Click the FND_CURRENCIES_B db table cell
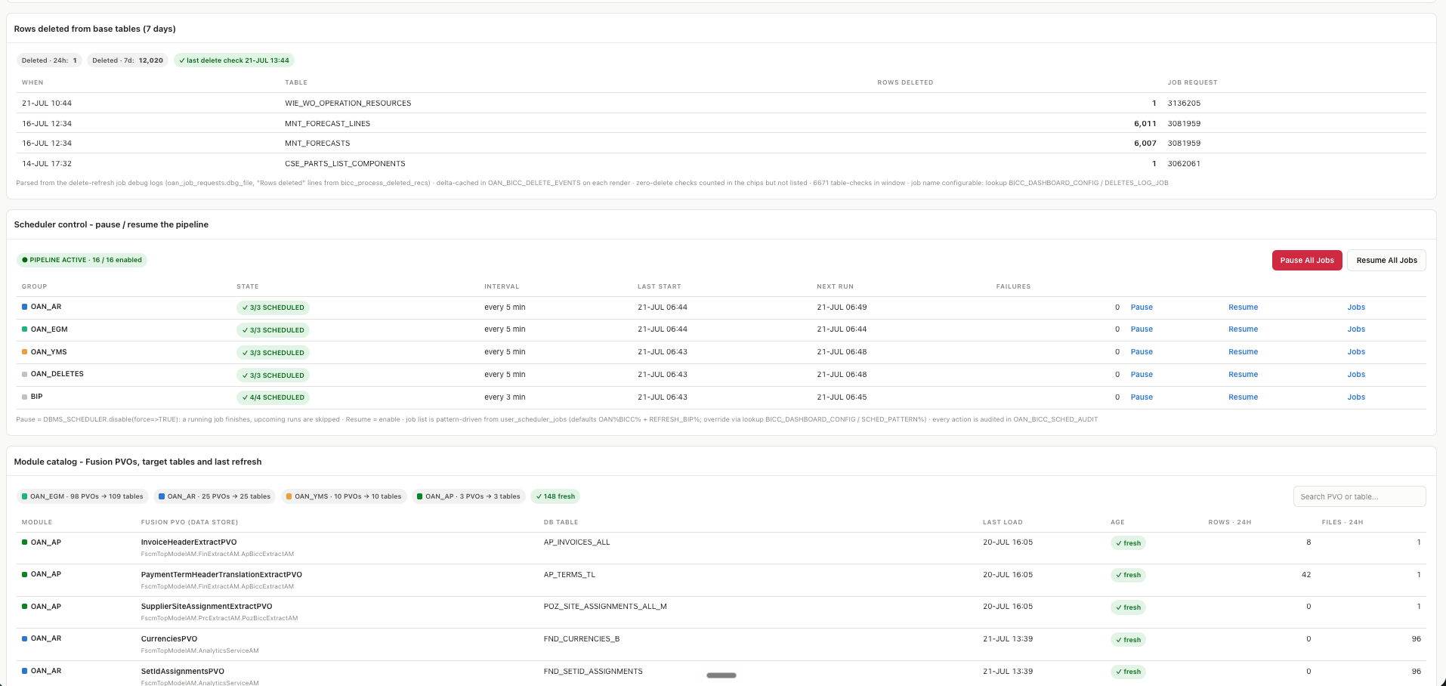This screenshot has width=1446, height=686. tap(582, 639)
